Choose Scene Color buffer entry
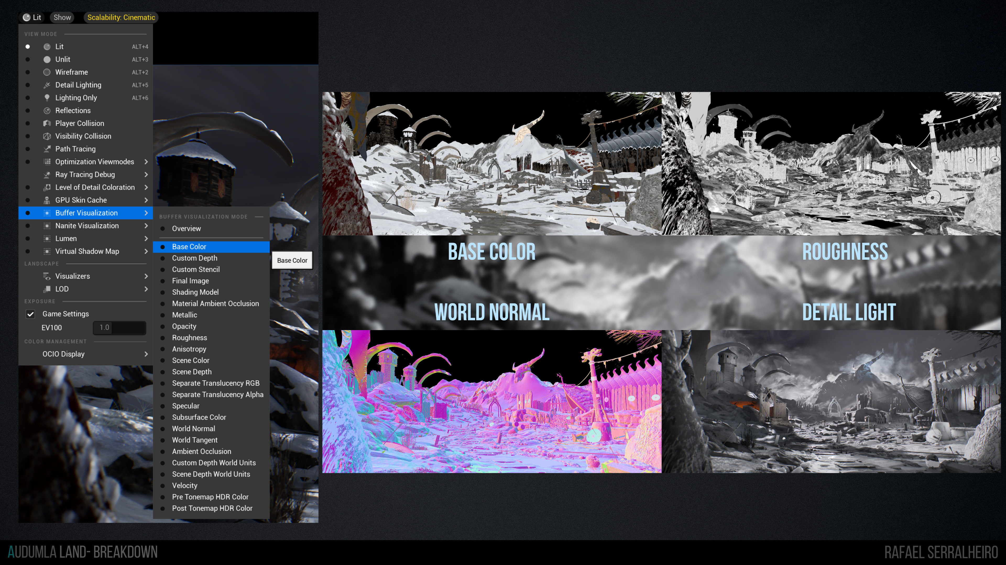This screenshot has height=565, width=1006. [211, 360]
